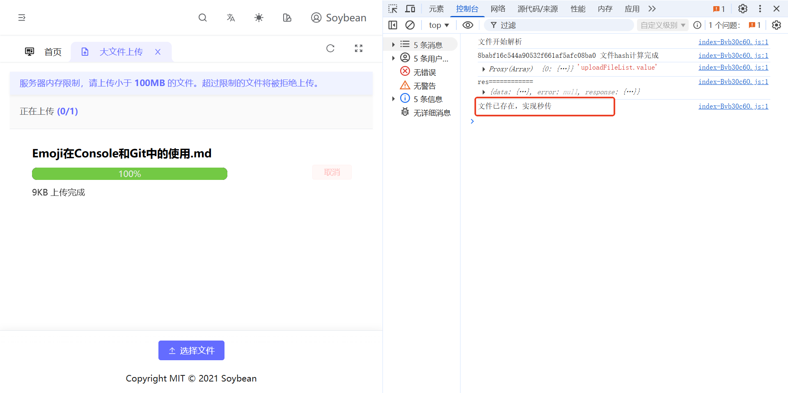The width and height of the screenshot is (788, 393).
Task: Collapse the app sidebar
Action: 21,18
